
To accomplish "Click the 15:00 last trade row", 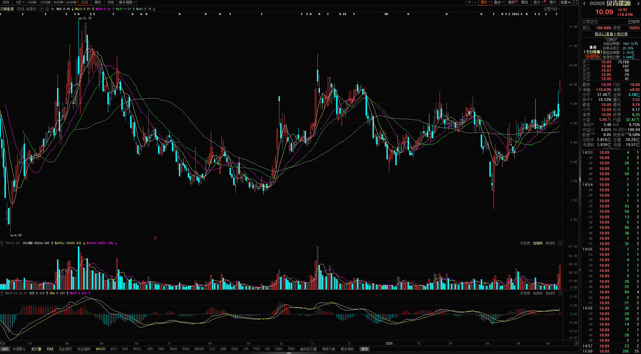I will [611, 351].
